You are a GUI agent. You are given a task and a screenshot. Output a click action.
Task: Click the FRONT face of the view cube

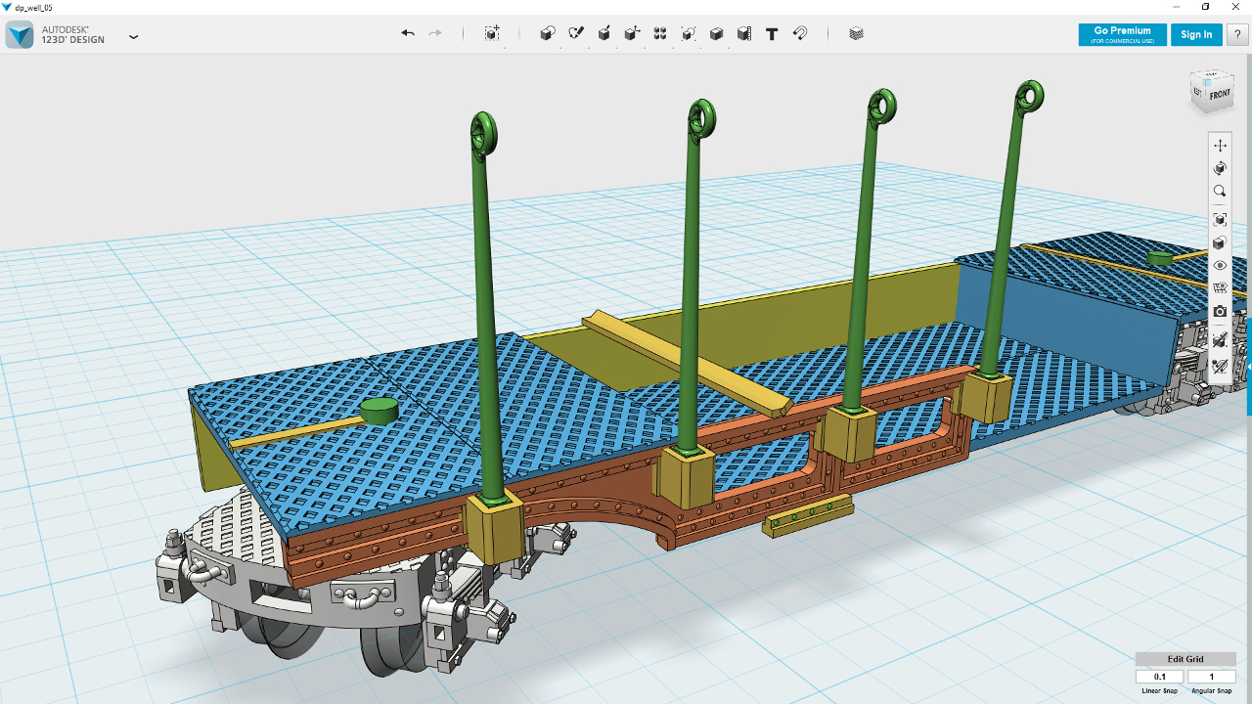coord(1219,95)
